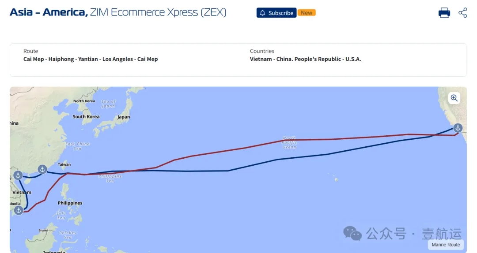The width and height of the screenshot is (477, 253).
Task: Click the South Korea map label
Action: click(x=86, y=117)
